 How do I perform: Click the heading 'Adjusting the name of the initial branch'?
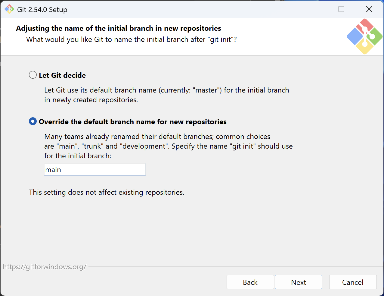[x=118, y=28]
